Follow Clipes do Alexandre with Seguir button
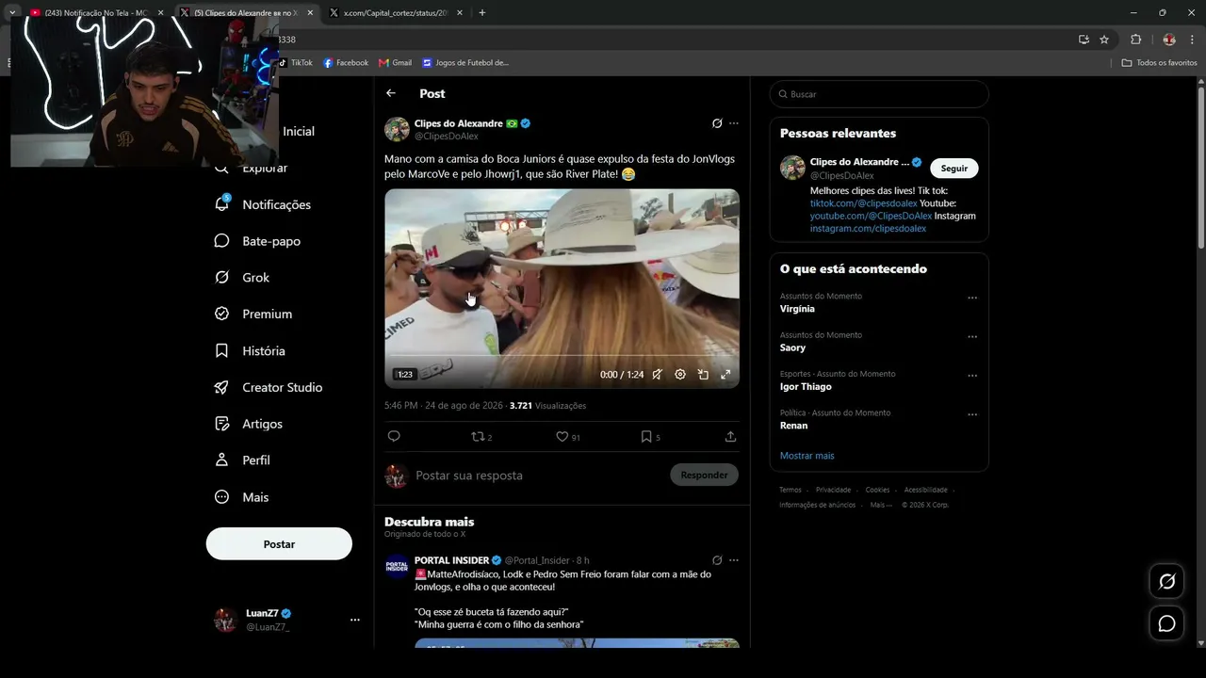 click(954, 168)
